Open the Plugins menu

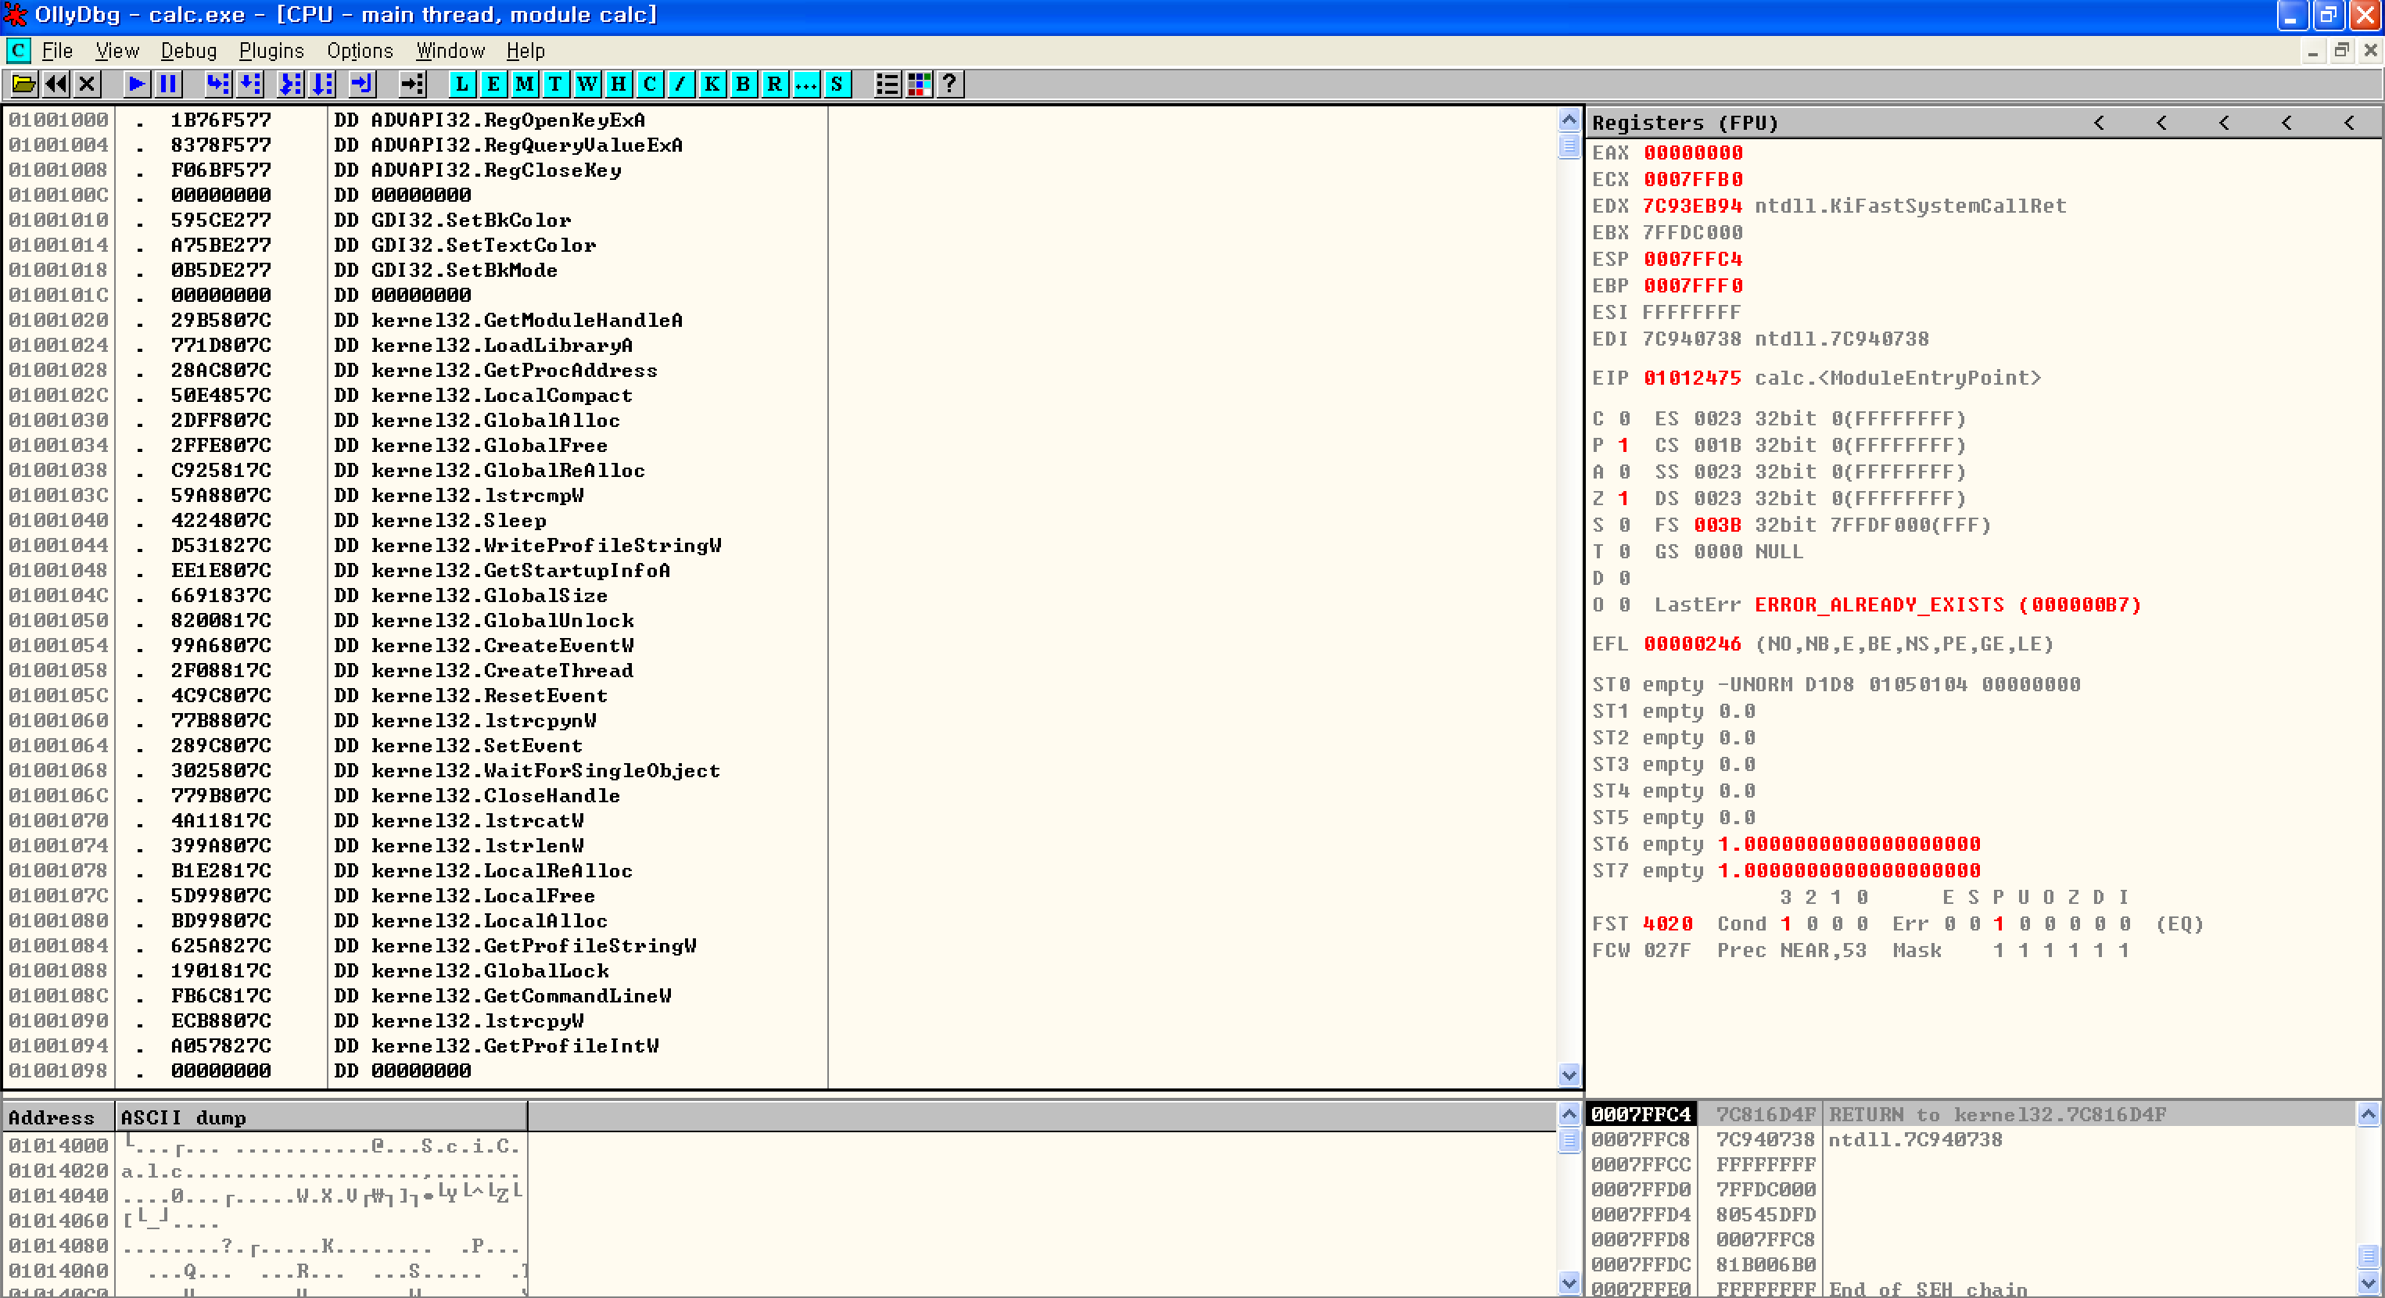point(271,51)
